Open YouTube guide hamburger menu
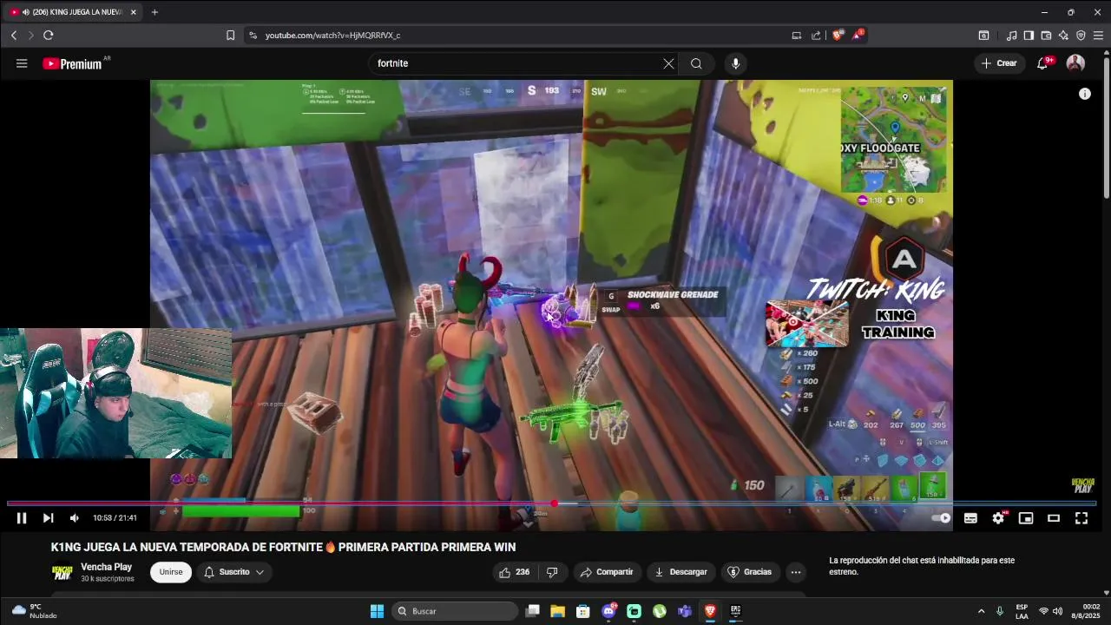Image resolution: width=1111 pixels, height=625 pixels. 22,63
